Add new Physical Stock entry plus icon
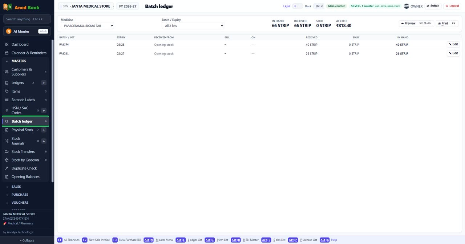Screen dimensions: 465x244 point(44,130)
